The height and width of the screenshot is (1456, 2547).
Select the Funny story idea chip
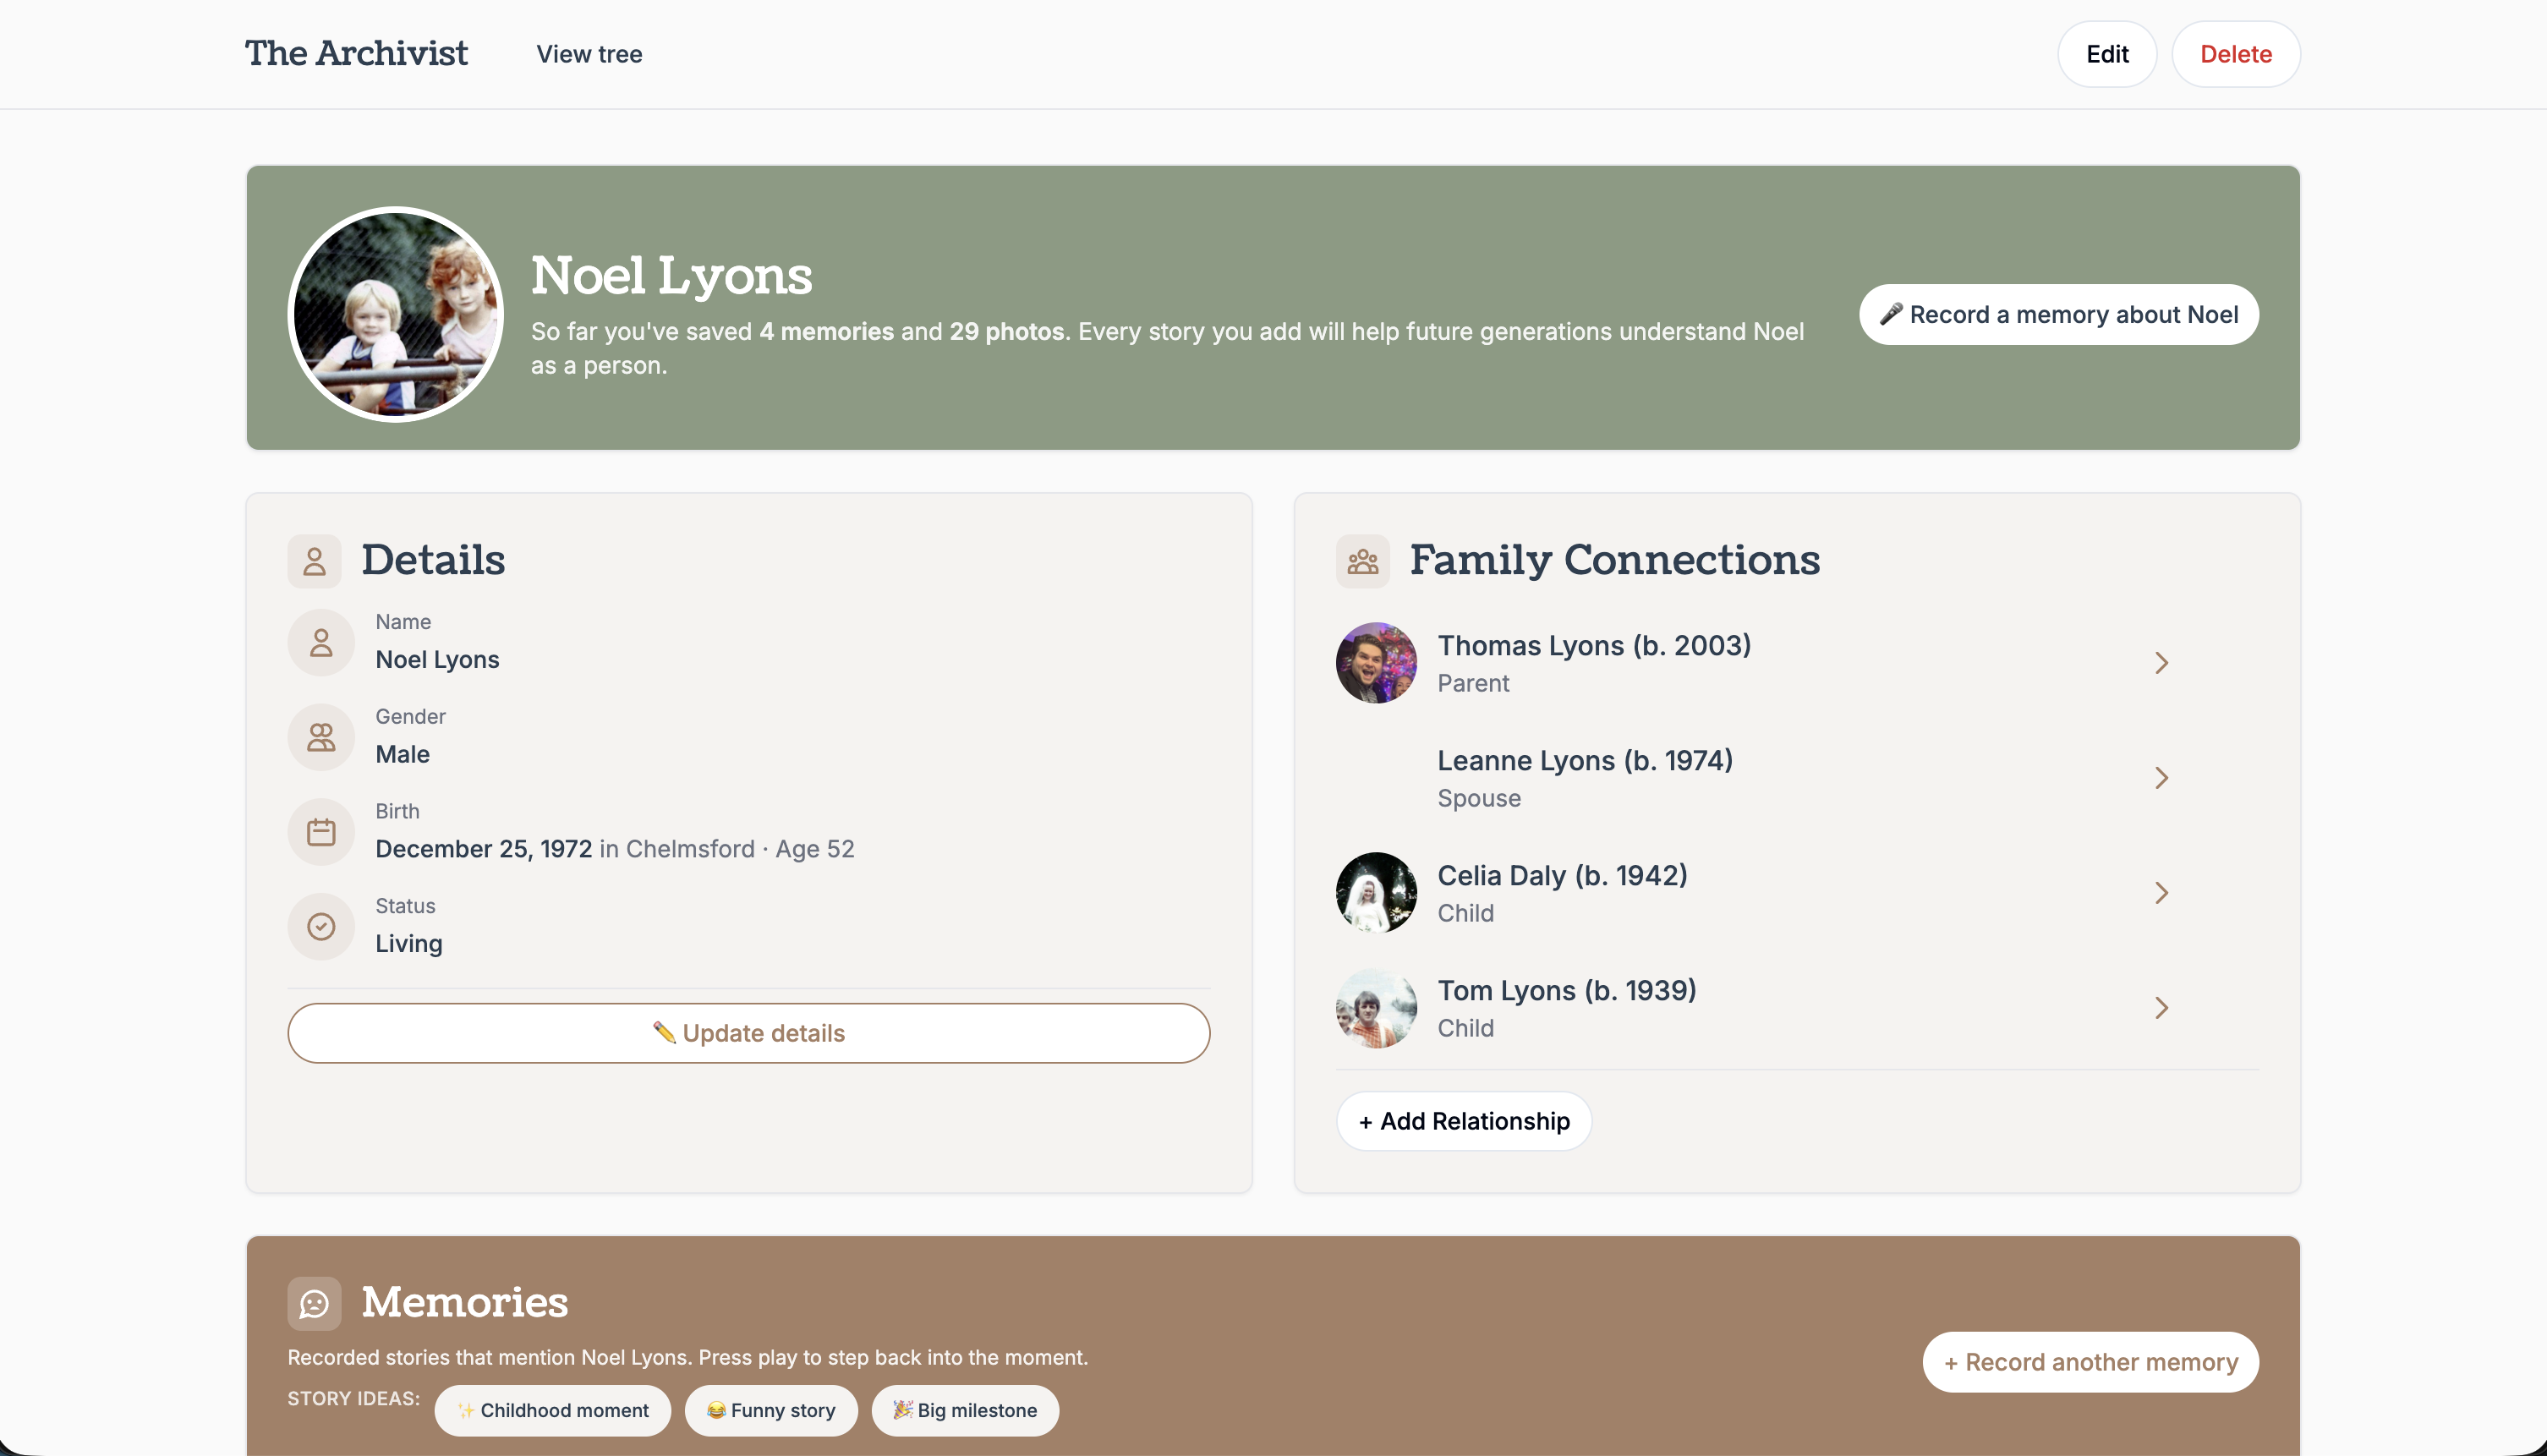pos(770,1410)
